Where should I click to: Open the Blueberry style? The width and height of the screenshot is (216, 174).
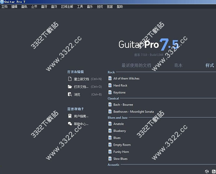click(x=120, y=131)
